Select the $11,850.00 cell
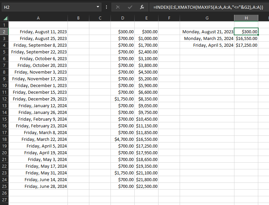The width and height of the screenshot is (269, 205). click(x=146, y=133)
